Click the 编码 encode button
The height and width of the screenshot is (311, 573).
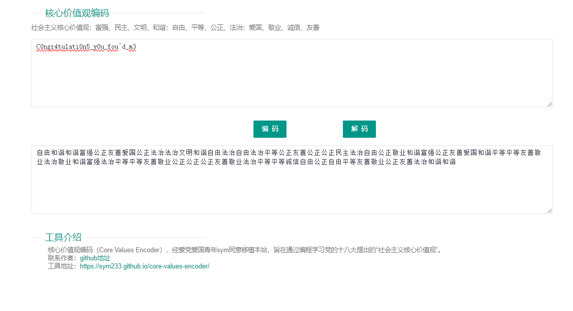pyautogui.click(x=270, y=129)
